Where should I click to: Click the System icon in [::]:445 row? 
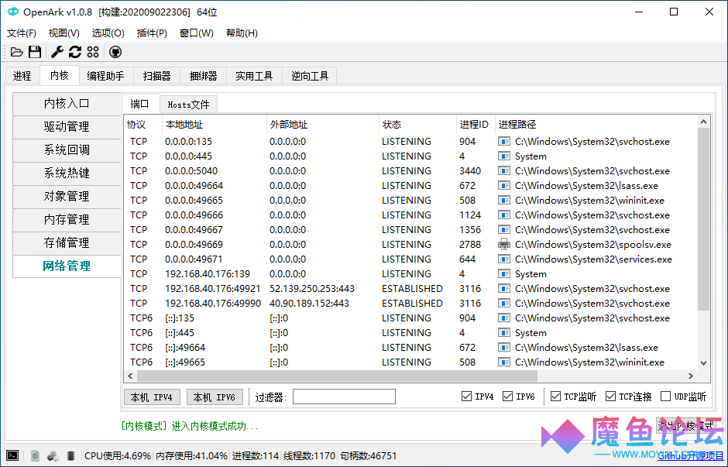503,333
